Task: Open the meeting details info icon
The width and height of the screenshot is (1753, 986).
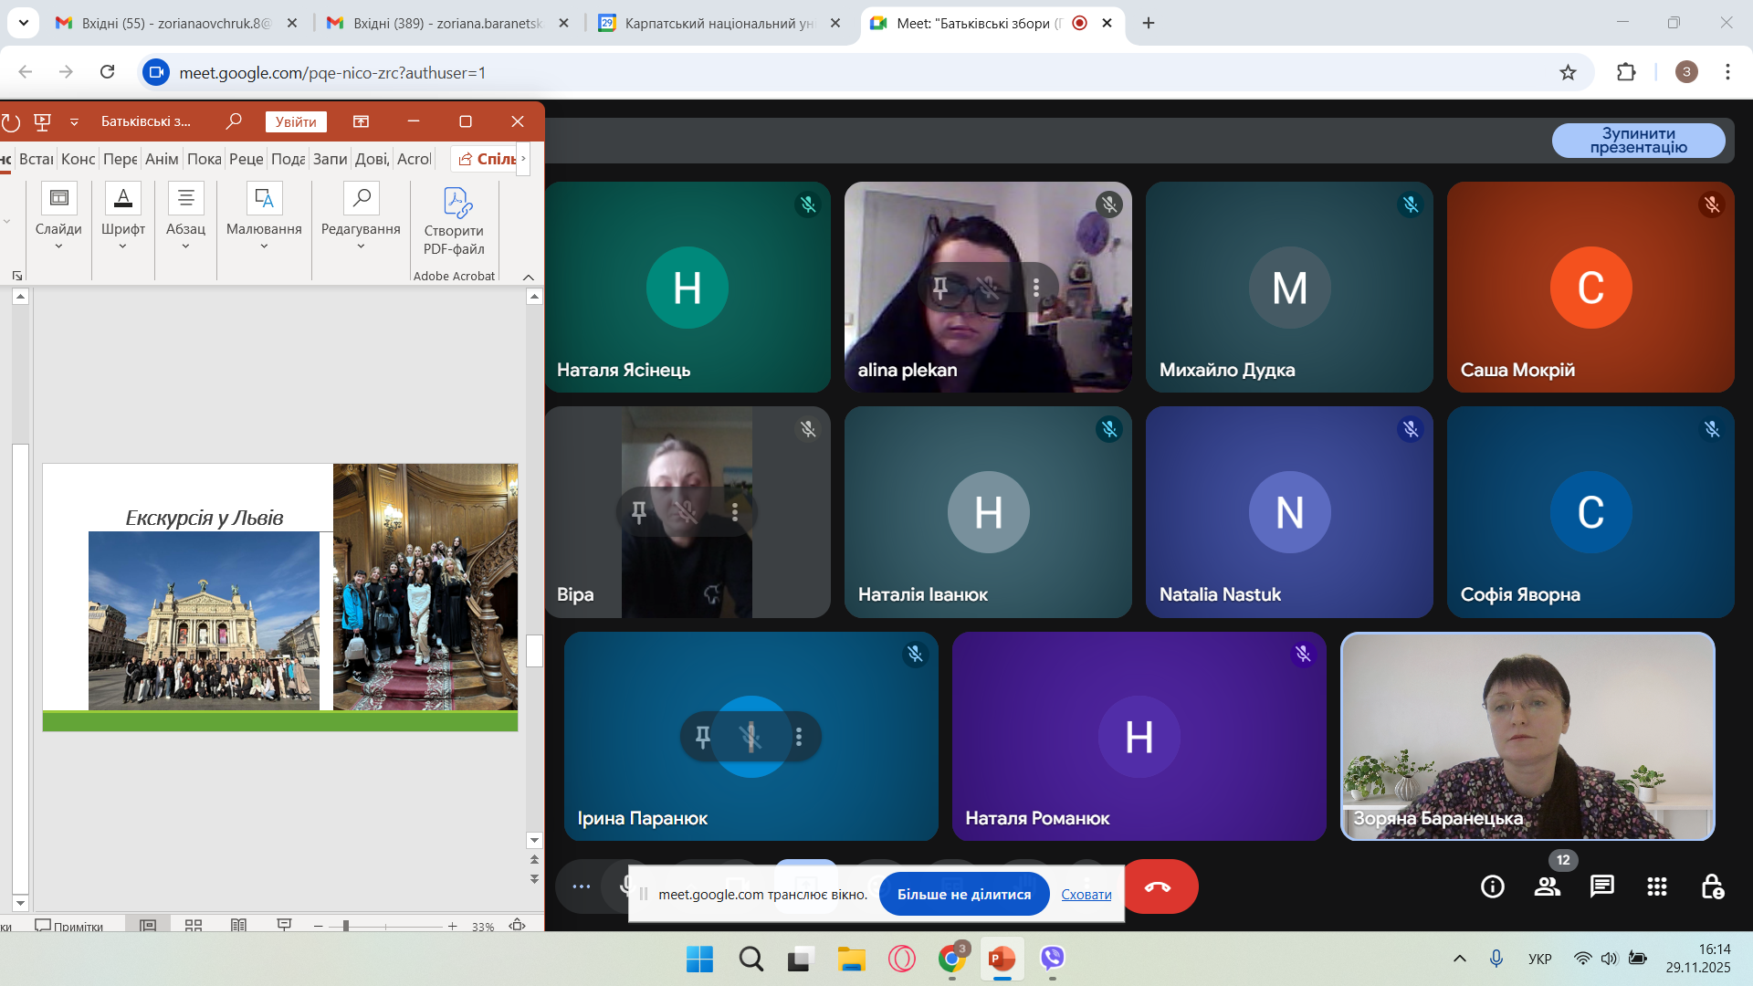Action: (x=1493, y=886)
